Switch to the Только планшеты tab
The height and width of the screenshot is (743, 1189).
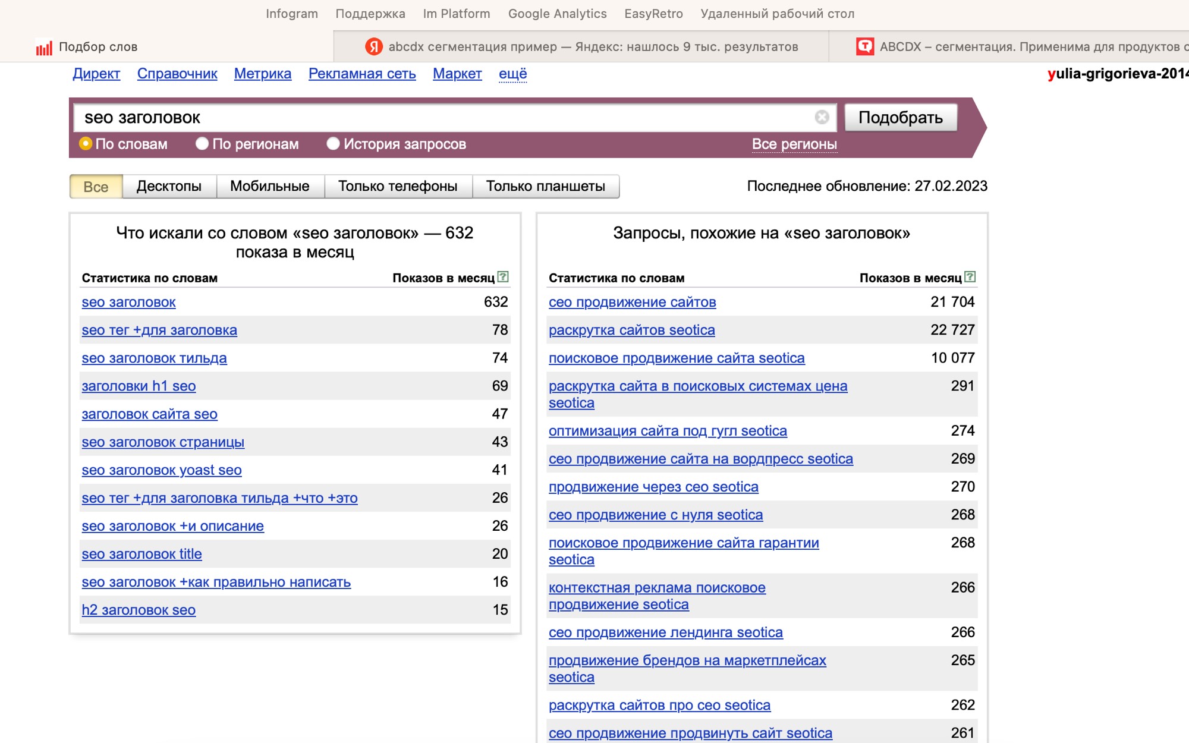546,187
